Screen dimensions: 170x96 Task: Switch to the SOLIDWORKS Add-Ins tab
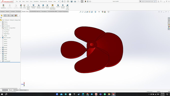(35, 12)
